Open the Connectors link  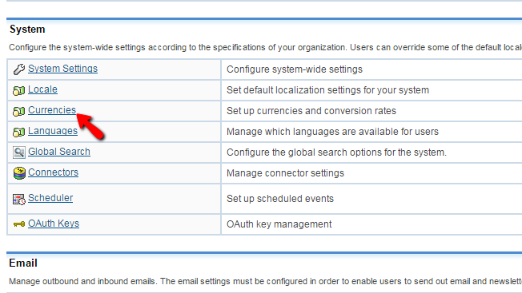click(x=54, y=172)
